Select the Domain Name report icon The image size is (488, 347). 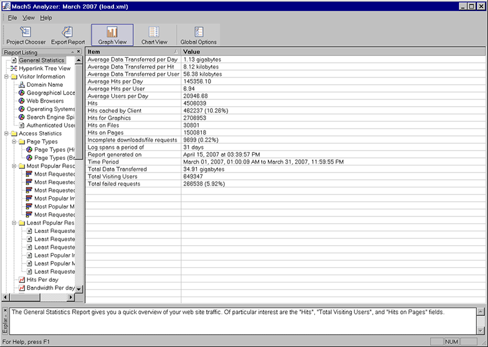[21, 85]
